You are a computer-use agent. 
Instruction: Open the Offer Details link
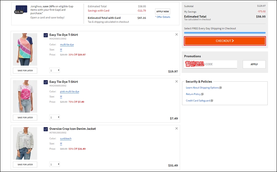[163, 17]
